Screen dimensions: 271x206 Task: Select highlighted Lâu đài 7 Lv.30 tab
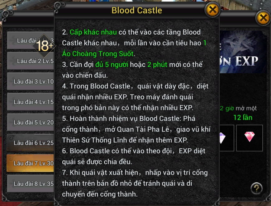pyautogui.click(x=31, y=163)
